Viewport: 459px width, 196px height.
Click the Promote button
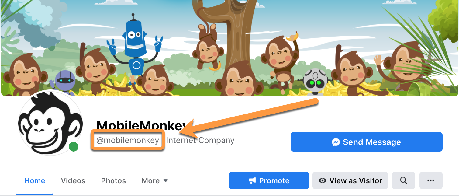point(269,180)
